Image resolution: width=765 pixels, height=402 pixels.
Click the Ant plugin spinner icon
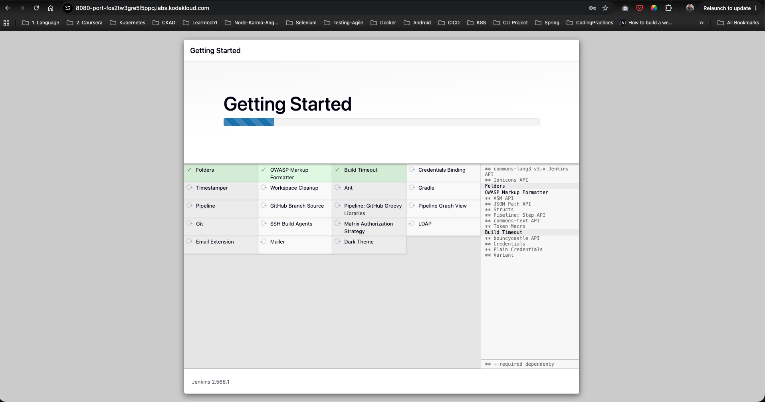[x=338, y=187]
